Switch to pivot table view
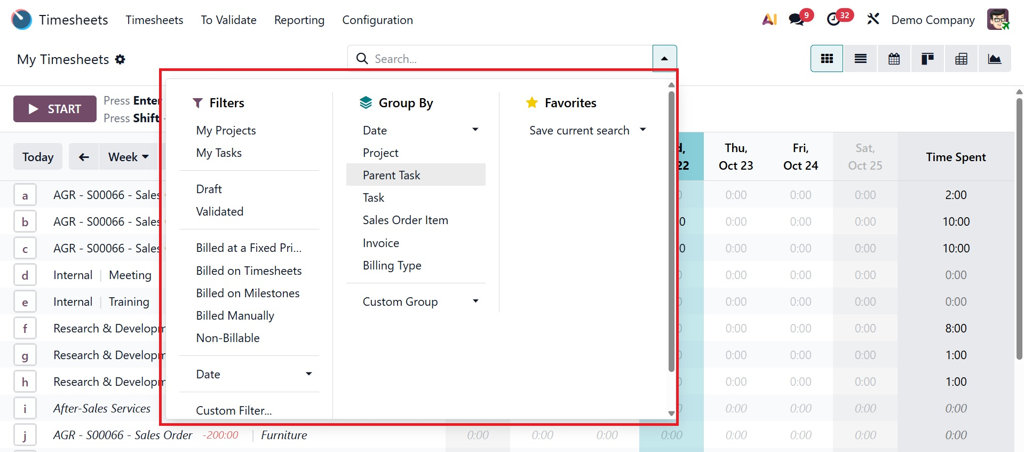Screen dimensions: 1024x452 (x=961, y=59)
